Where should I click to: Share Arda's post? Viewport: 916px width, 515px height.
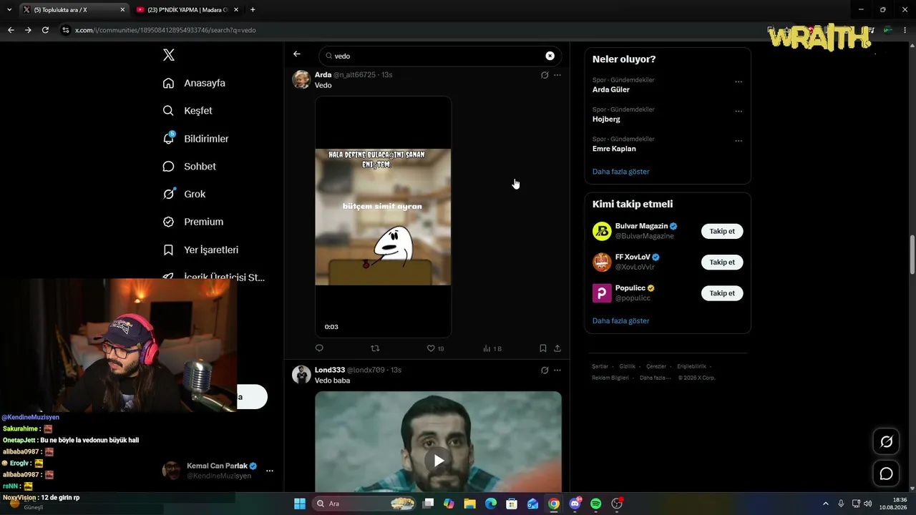557,348
